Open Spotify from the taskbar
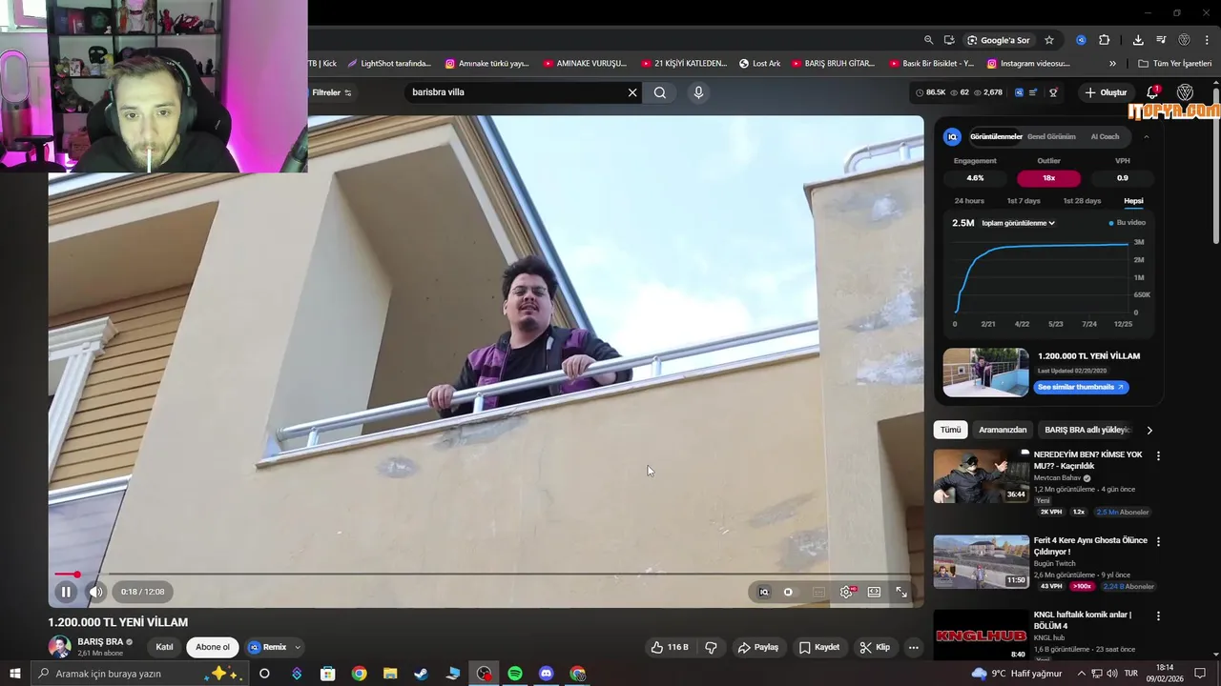The image size is (1221, 686). tap(515, 674)
